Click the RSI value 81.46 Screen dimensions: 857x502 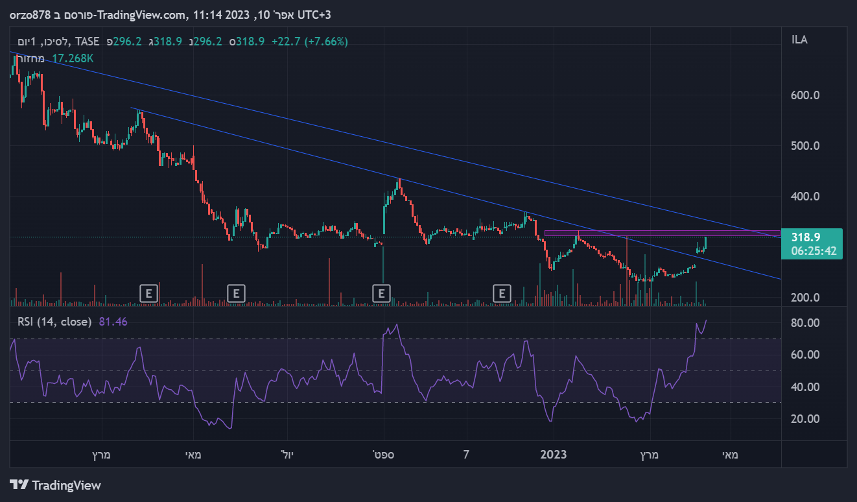[x=113, y=321]
